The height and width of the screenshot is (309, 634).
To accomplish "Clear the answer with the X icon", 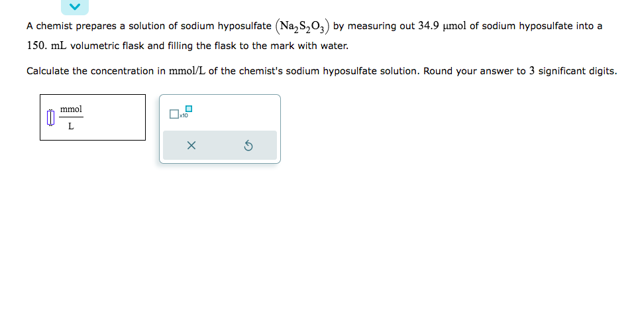I will click(191, 146).
